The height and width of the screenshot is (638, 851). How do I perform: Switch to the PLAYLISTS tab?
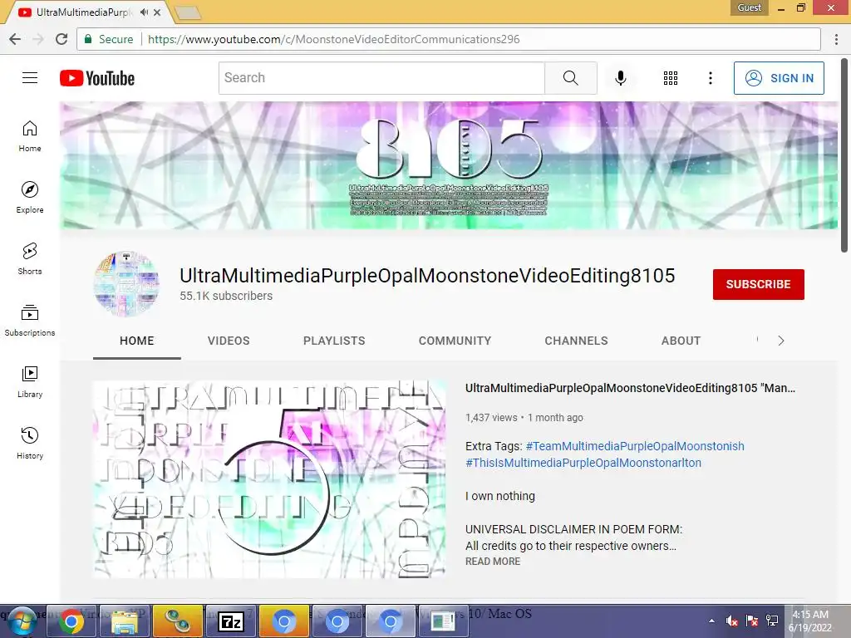(334, 341)
